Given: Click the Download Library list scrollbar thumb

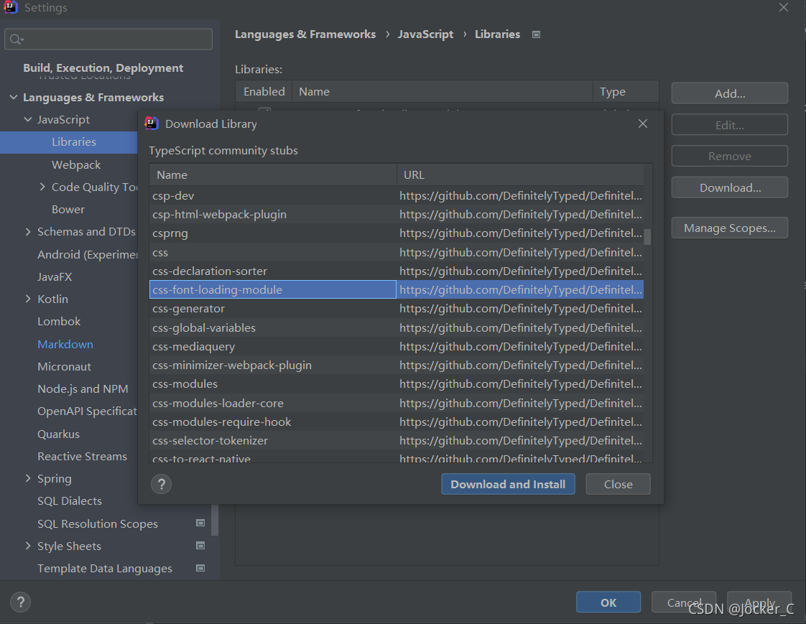Looking at the screenshot, I should 648,237.
